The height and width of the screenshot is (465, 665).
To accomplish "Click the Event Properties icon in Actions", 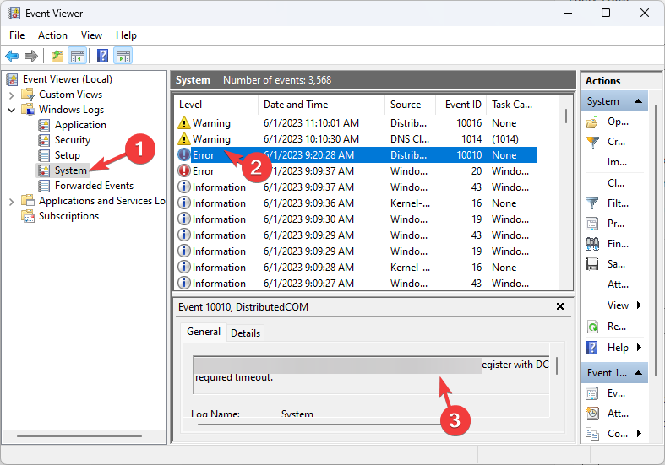I will (592, 393).
